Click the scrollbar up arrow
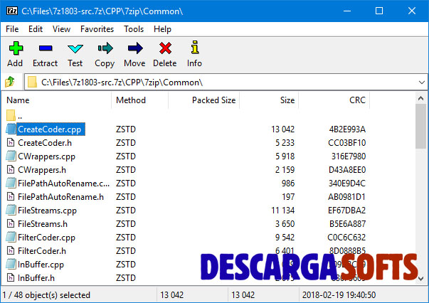 420,98
